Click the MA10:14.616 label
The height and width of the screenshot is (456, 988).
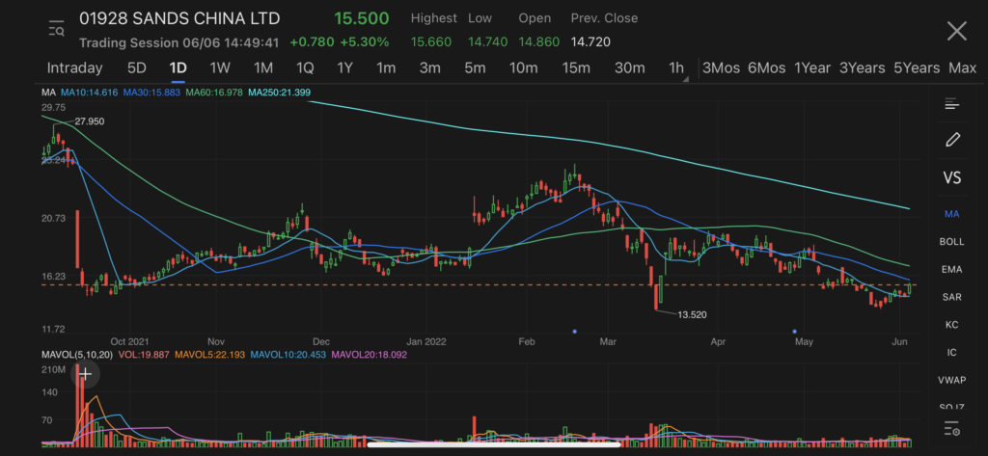[89, 93]
